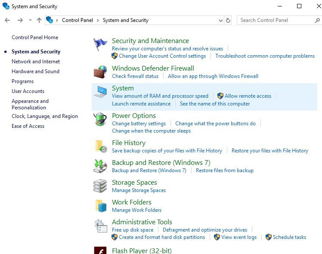This screenshot has height=254, width=322.
Task: Click Allow remote access link
Action: point(248,96)
